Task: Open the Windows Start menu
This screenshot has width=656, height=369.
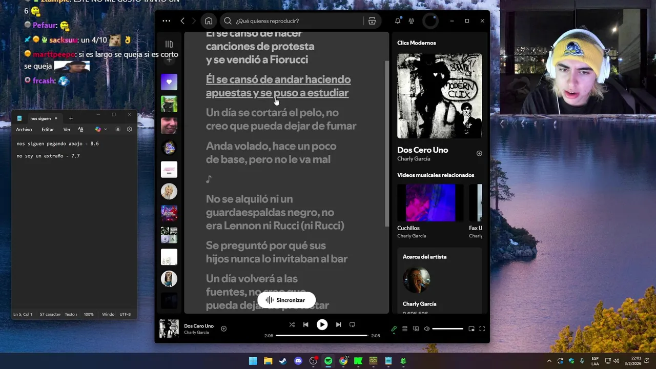Action: (253, 361)
